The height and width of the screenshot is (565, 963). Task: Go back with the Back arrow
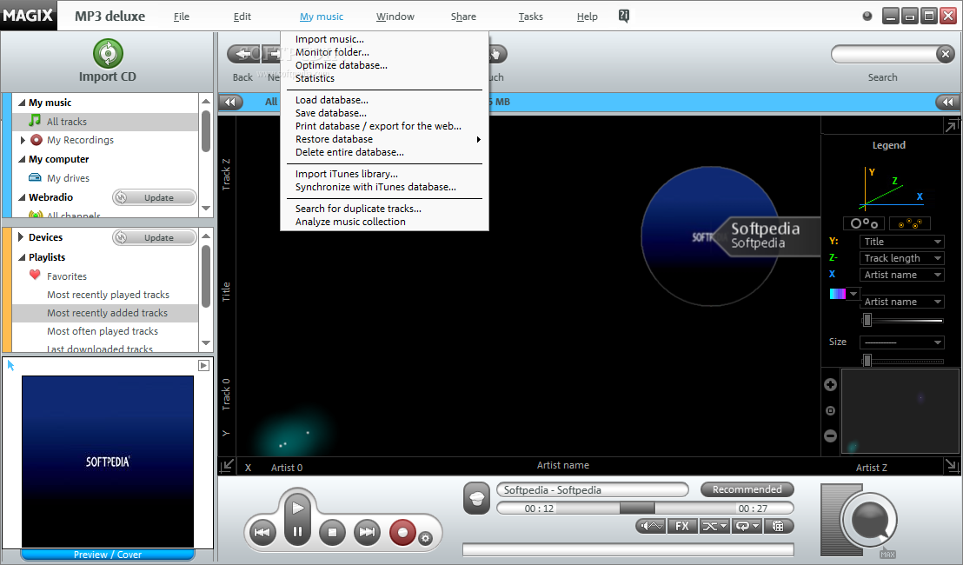pos(243,54)
